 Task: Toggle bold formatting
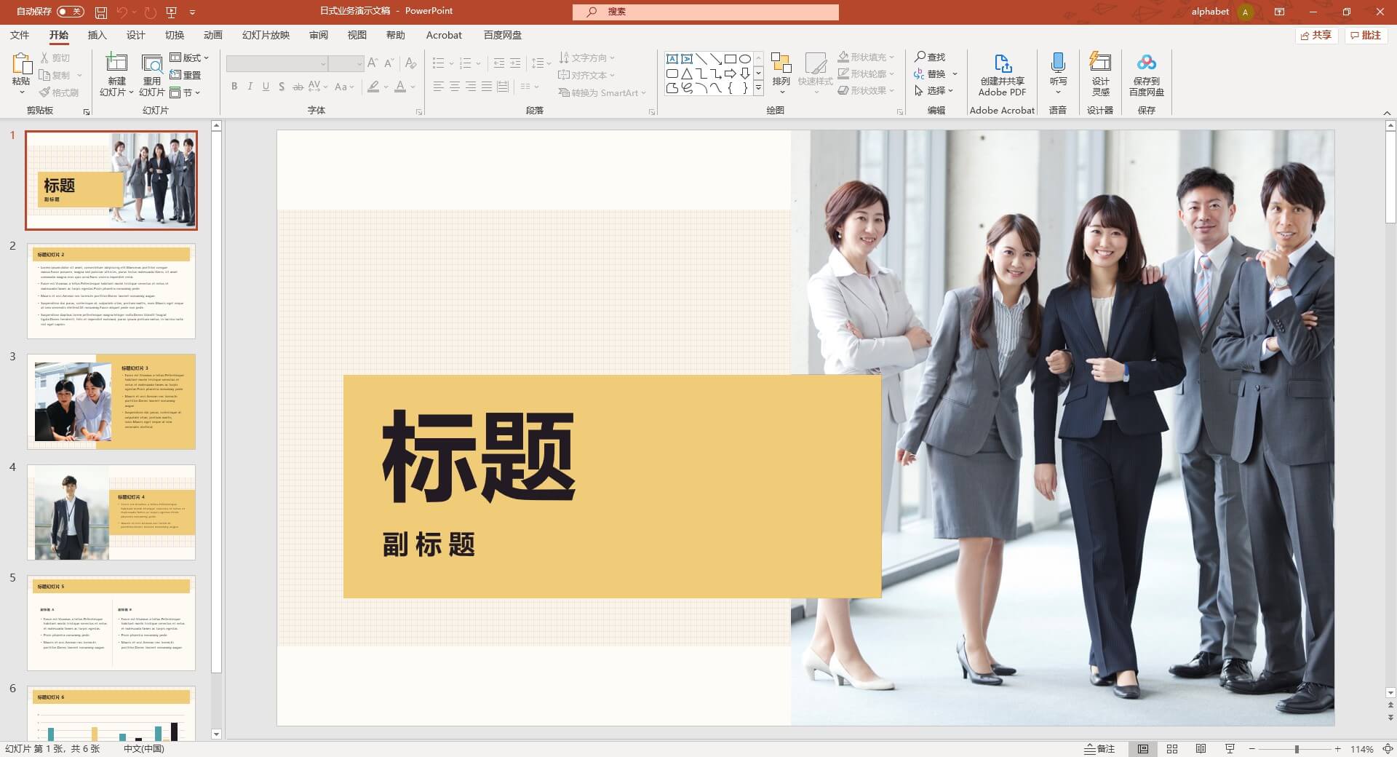234,87
